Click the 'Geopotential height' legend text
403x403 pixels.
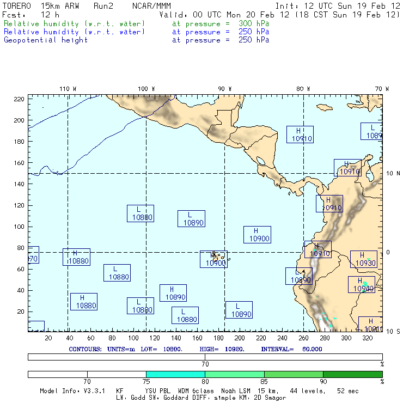click(46, 40)
